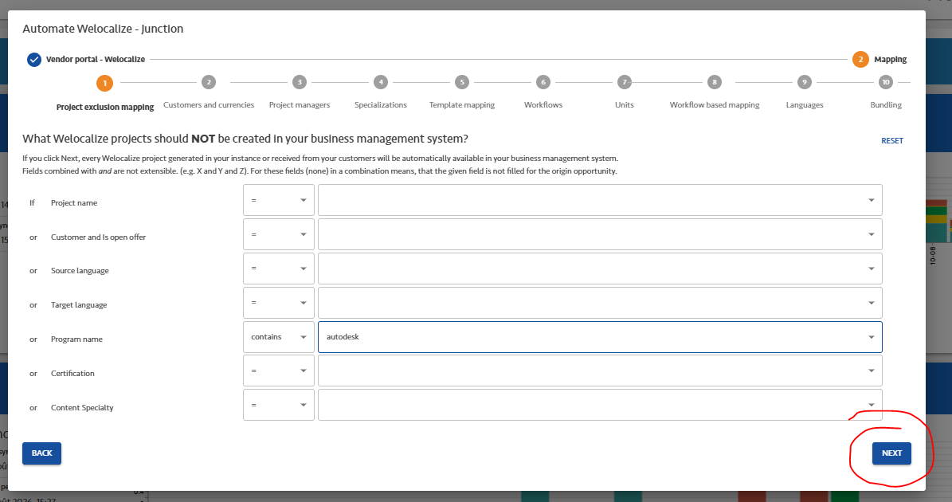Open the Certification operator dropdown

[279, 371]
